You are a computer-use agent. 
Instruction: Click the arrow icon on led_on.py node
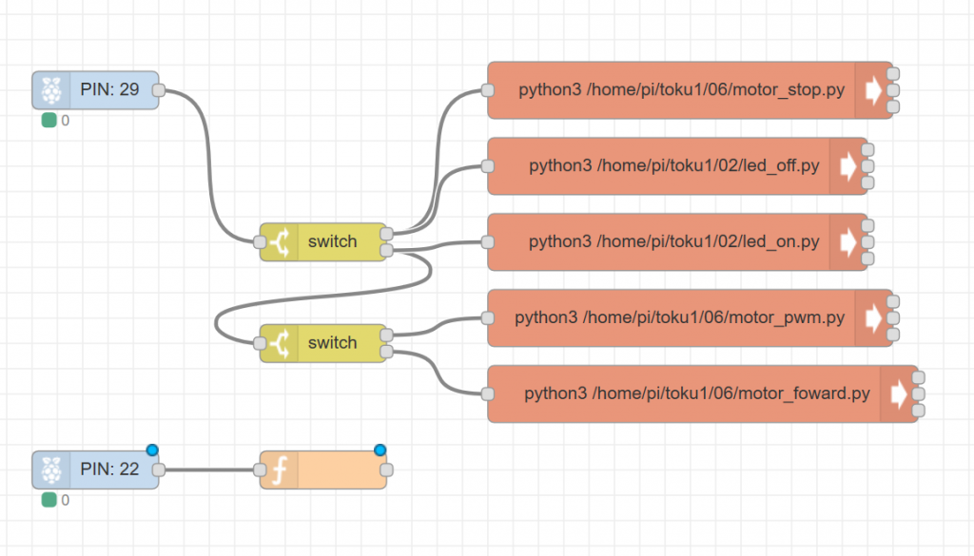click(846, 241)
